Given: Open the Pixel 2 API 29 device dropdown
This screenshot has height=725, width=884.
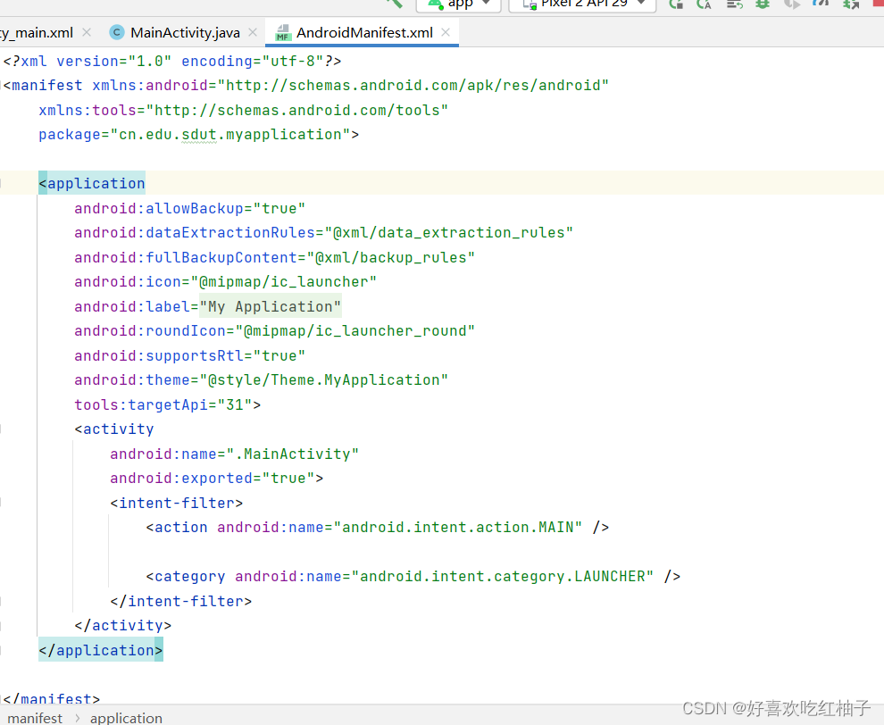Looking at the screenshot, I should coord(640,4).
